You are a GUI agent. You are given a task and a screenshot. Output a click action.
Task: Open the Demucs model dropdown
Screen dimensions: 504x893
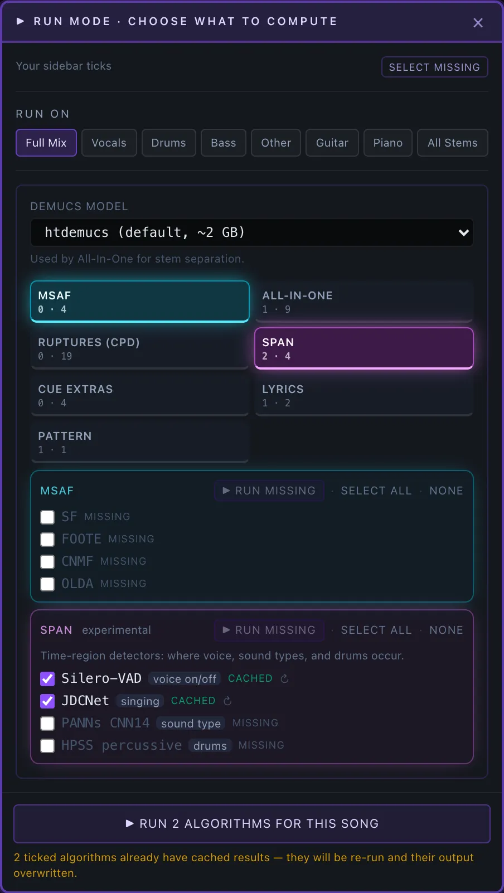click(x=252, y=232)
